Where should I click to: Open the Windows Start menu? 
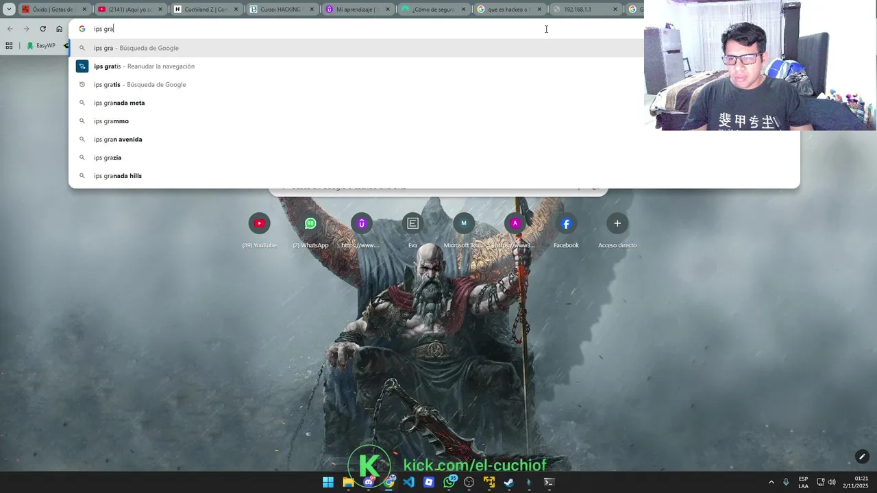click(328, 482)
